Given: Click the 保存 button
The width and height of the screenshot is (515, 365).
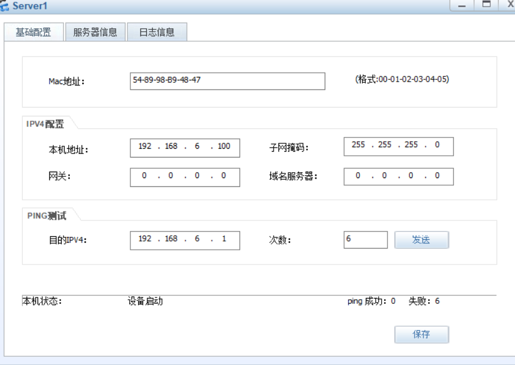Looking at the screenshot, I should [x=422, y=334].
